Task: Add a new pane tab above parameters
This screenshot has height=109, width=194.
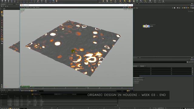Action: tap(140, 58)
